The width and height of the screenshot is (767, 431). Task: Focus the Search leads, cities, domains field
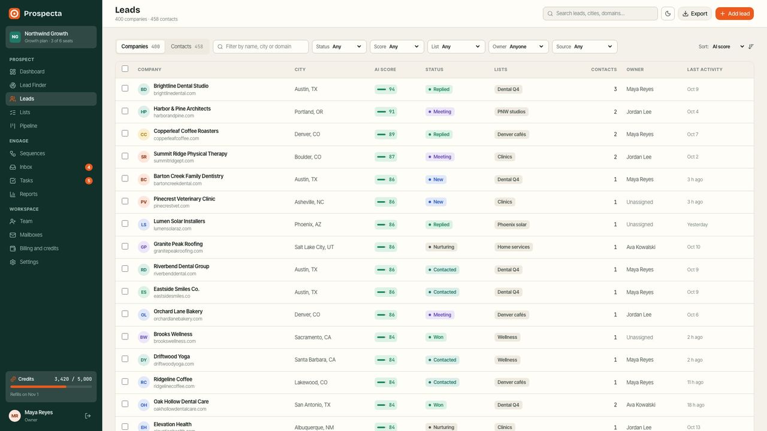600,13
